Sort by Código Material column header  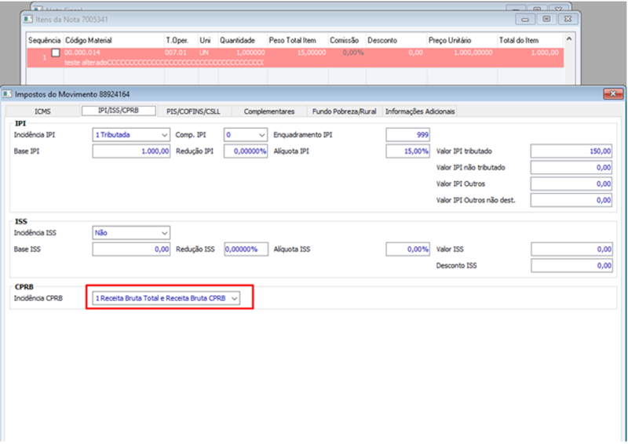[x=114, y=41]
